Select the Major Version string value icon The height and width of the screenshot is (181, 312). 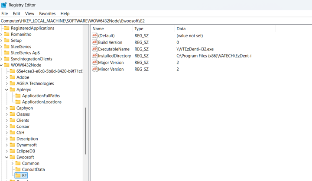pyautogui.click(x=94, y=62)
